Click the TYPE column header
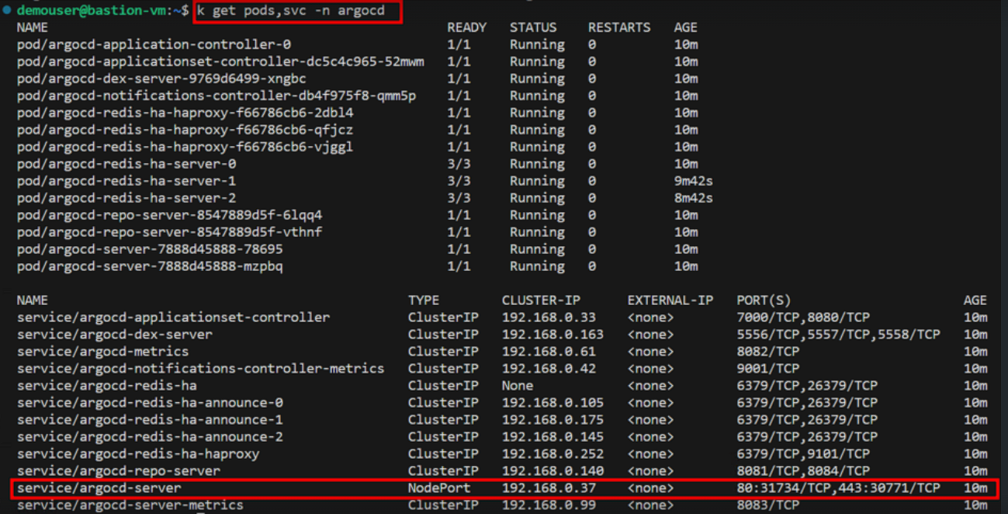Image resolution: width=1008 pixels, height=514 pixels. pos(424,300)
